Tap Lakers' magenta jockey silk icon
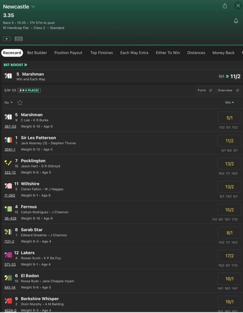Viewport: 243px width, 313px height. [8, 255]
